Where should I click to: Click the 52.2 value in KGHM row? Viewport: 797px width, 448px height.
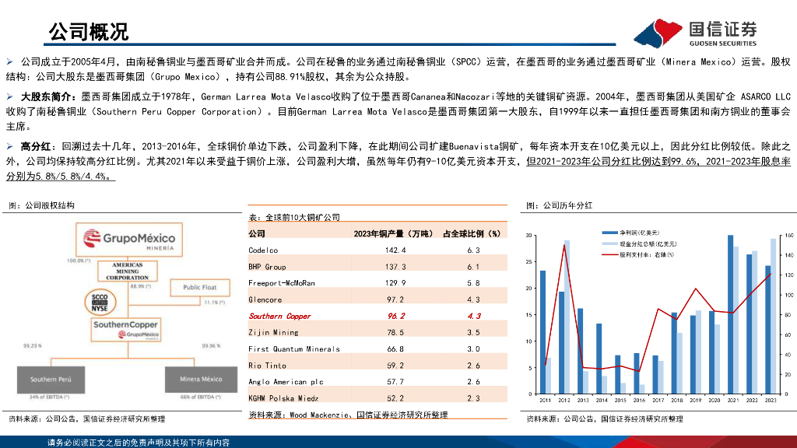coord(395,398)
